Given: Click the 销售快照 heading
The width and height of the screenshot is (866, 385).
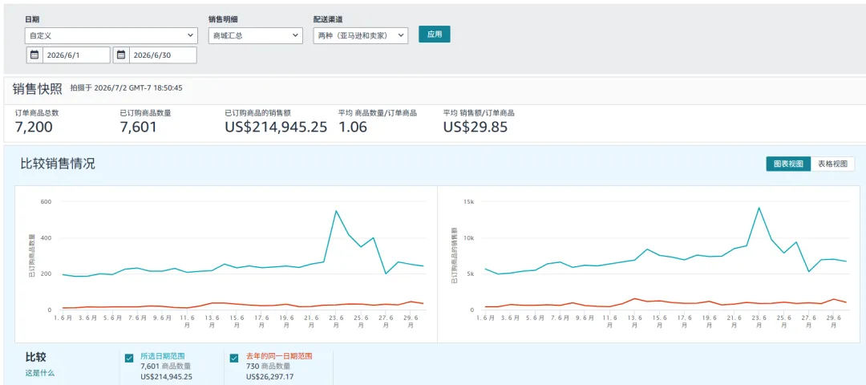Looking at the screenshot, I should pyautogui.click(x=38, y=88).
